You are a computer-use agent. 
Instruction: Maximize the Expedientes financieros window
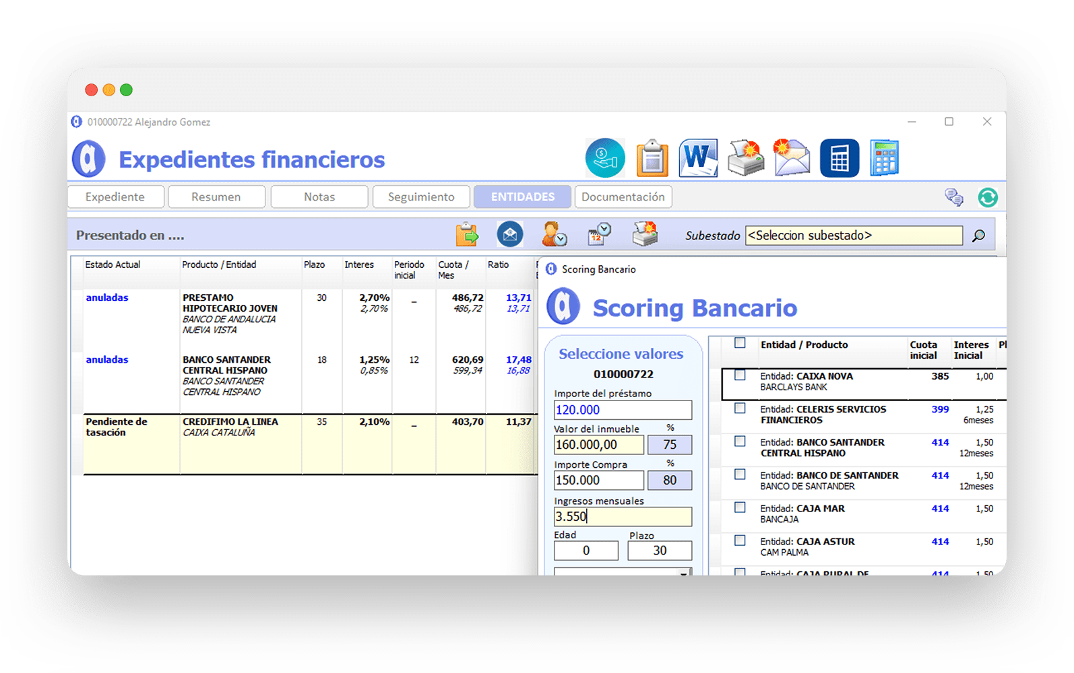(x=949, y=122)
